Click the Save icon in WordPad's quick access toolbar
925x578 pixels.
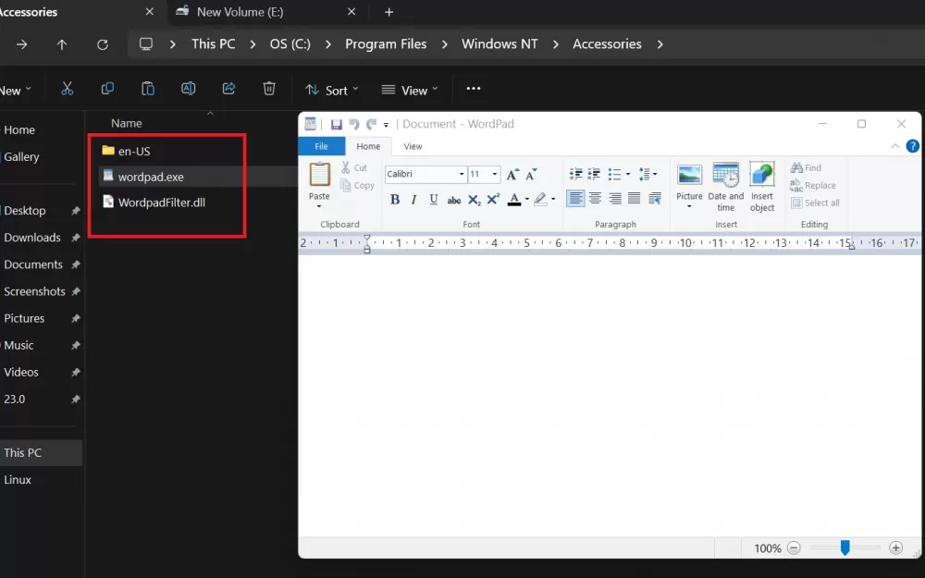point(337,125)
